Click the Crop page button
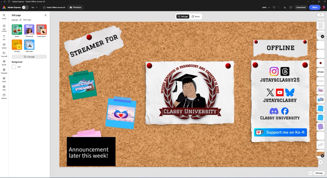The width and height of the screenshot is (327, 178). click(29, 57)
